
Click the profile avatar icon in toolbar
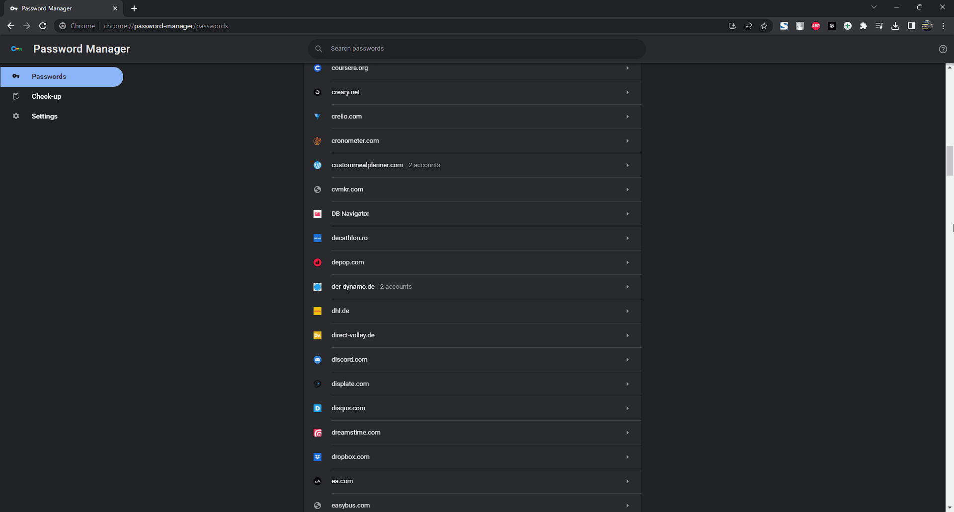point(927,26)
